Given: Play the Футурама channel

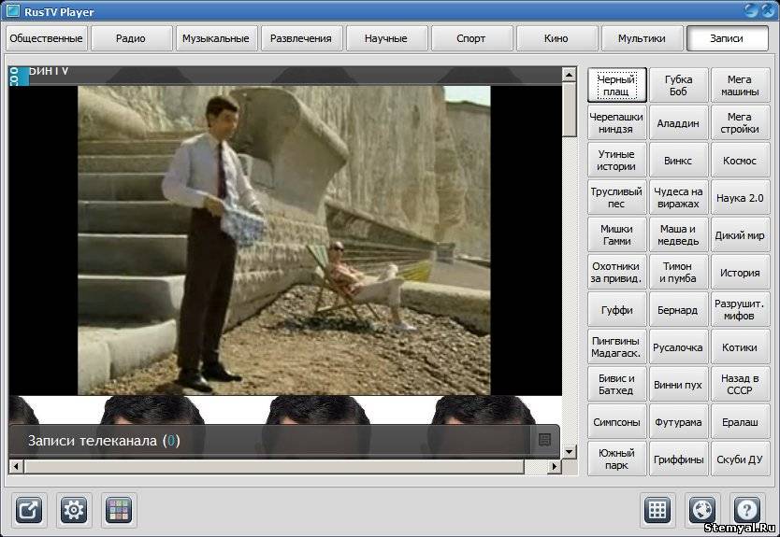Looking at the screenshot, I should 678,422.
